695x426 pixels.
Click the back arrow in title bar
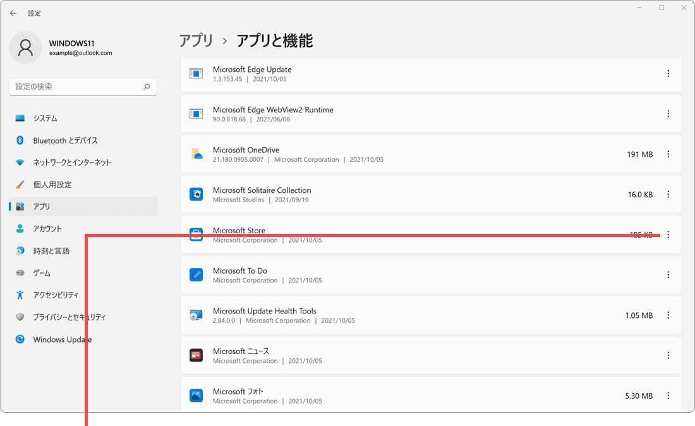point(13,13)
